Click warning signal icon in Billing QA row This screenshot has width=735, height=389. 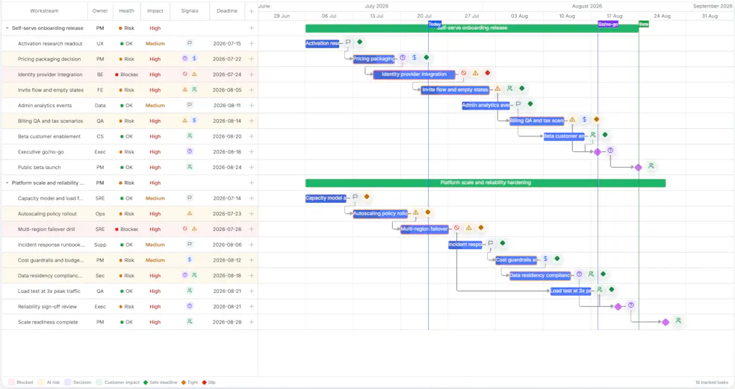click(185, 120)
